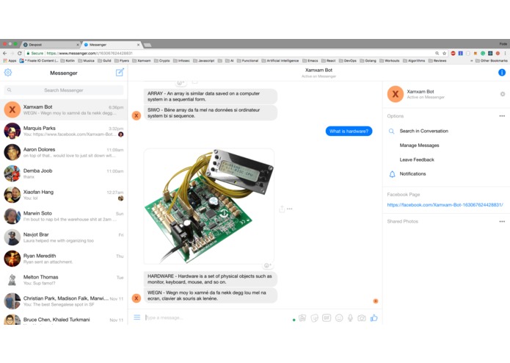
Task: Click the message input field
Action: (216, 317)
